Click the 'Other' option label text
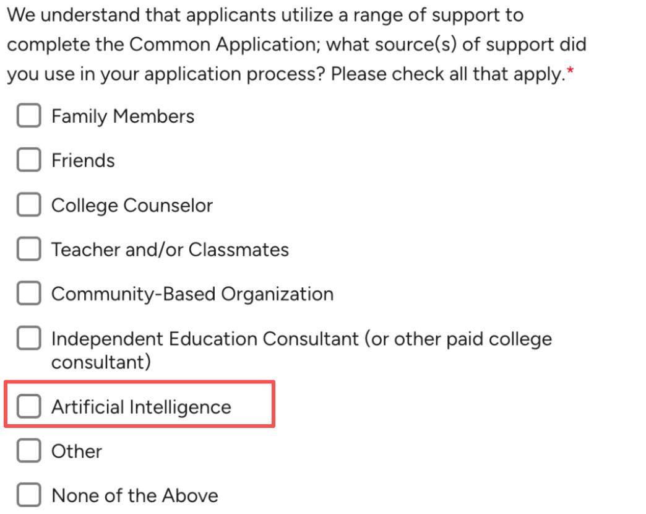646x514 pixels. click(x=77, y=451)
